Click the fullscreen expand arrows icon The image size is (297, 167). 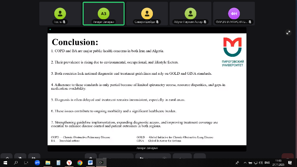click(x=288, y=33)
